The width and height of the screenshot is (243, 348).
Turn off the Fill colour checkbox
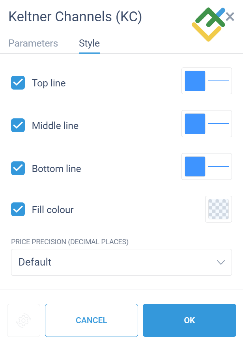click(x=18, y=209)
